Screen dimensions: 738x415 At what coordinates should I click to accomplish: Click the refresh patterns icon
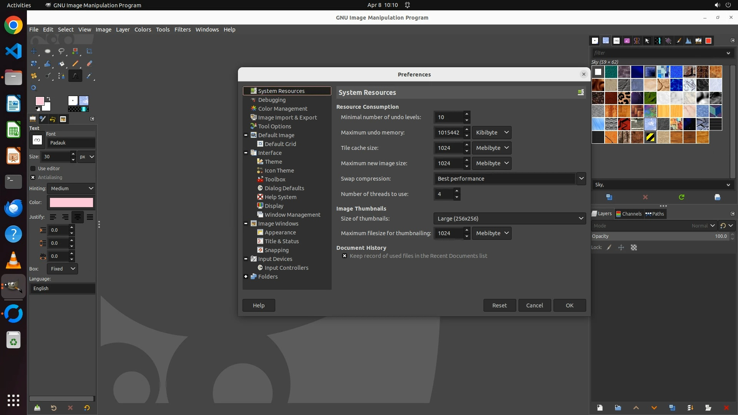tap(681, 197)
